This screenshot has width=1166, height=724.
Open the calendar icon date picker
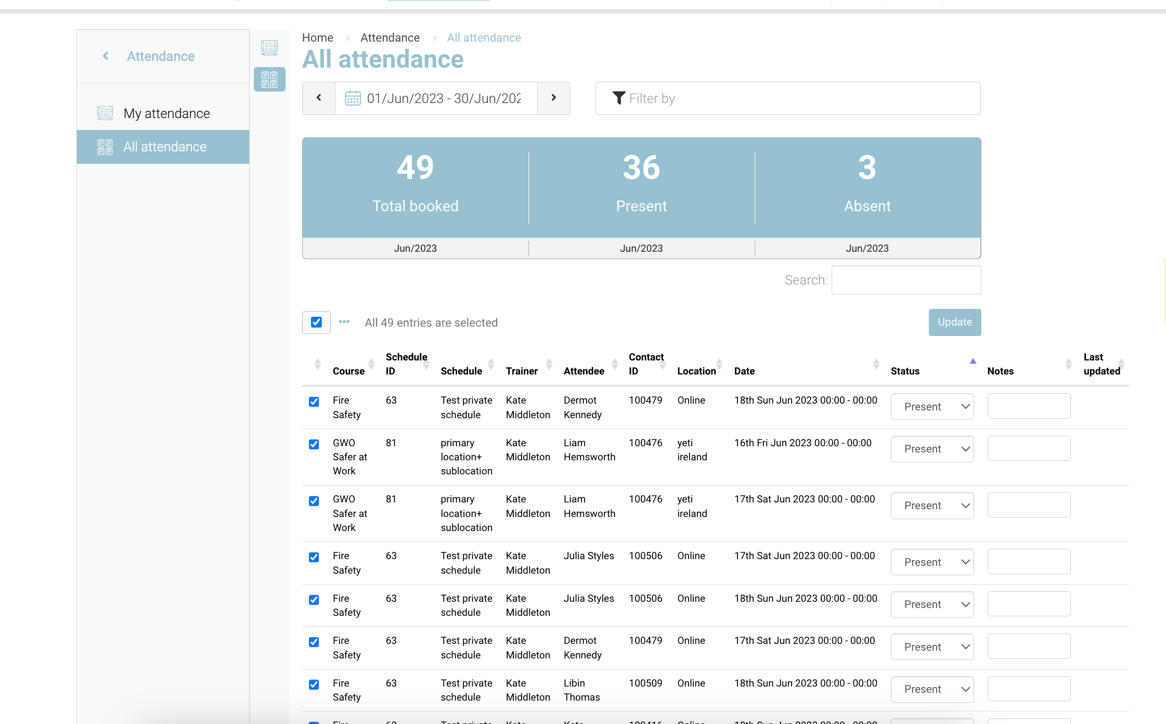[x=353, y=98]
